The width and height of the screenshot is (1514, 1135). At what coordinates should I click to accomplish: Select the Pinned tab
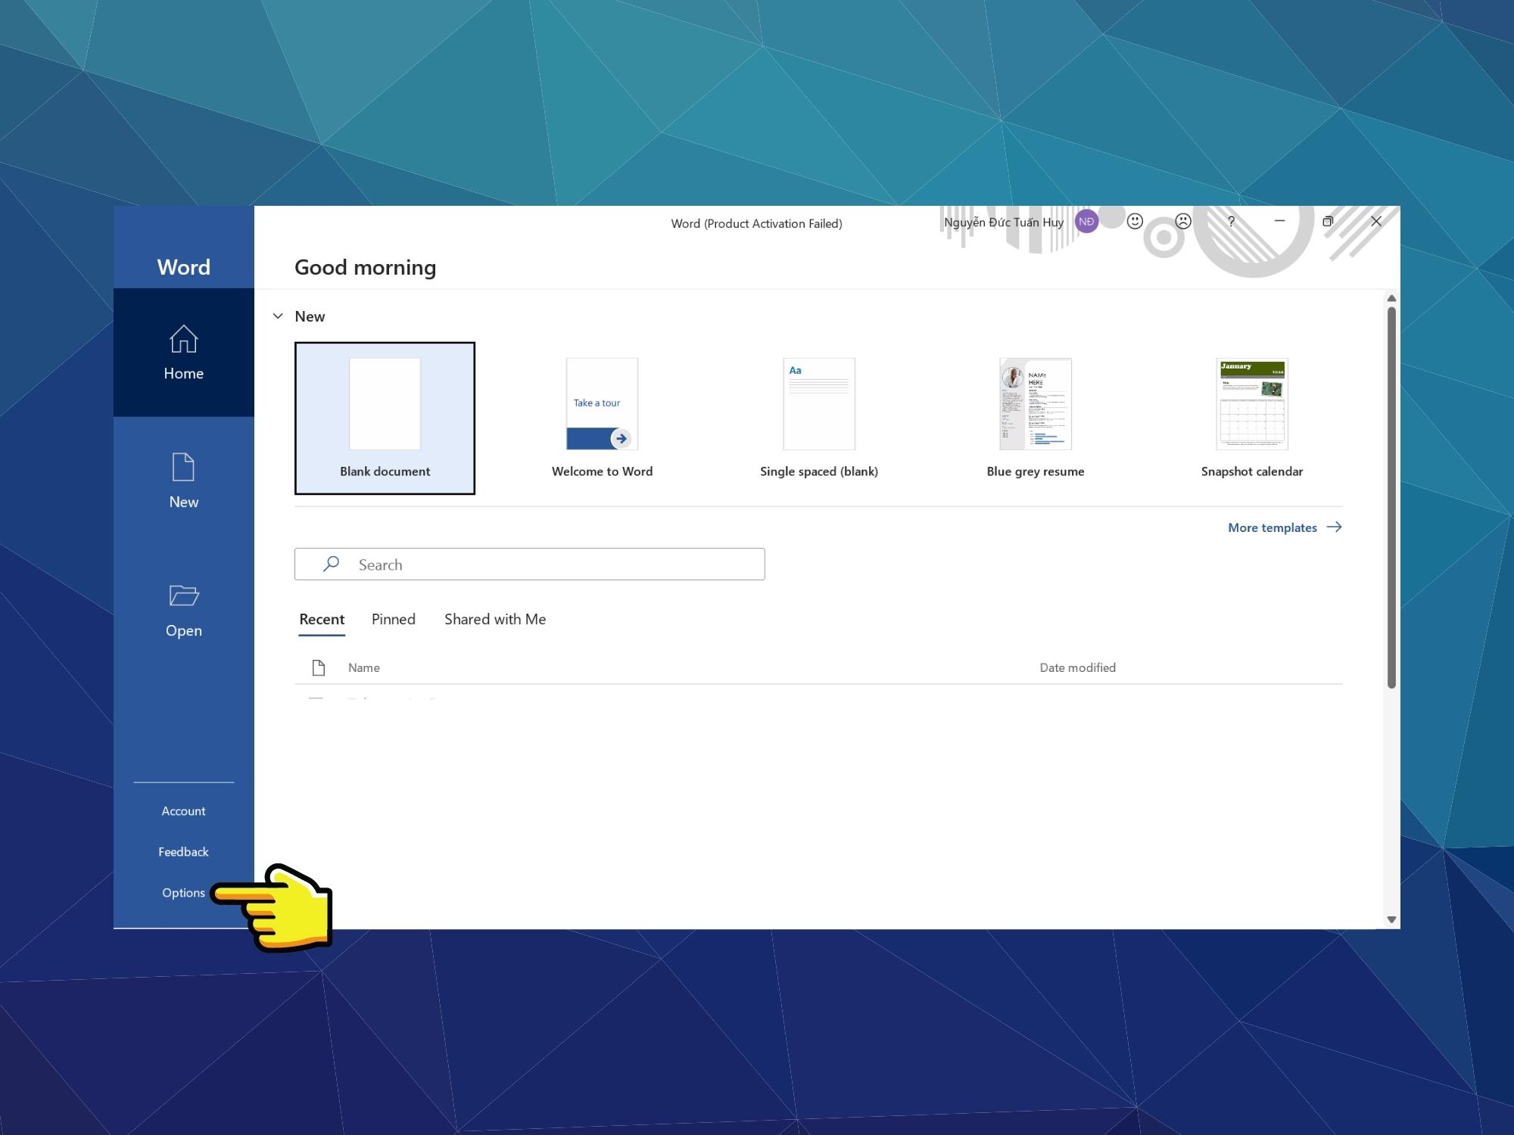coord(392,619)
